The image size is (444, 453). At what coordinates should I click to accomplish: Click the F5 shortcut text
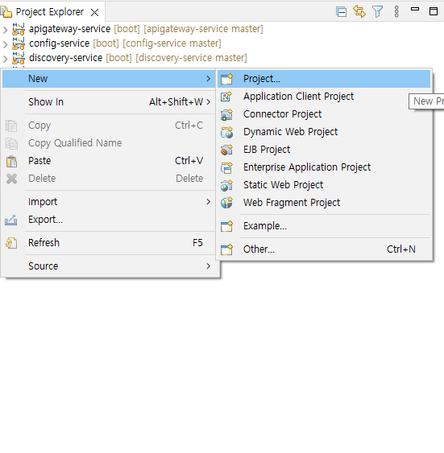tap(197, 243)
